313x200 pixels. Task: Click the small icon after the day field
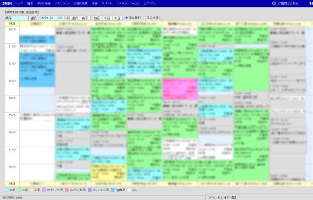tap(67, 18)
